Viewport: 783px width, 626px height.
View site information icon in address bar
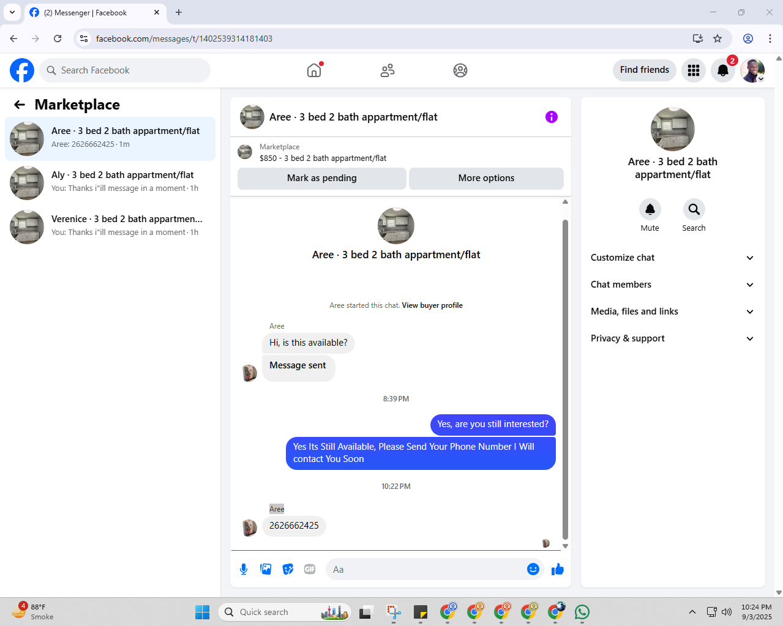[x=84, y=39]
